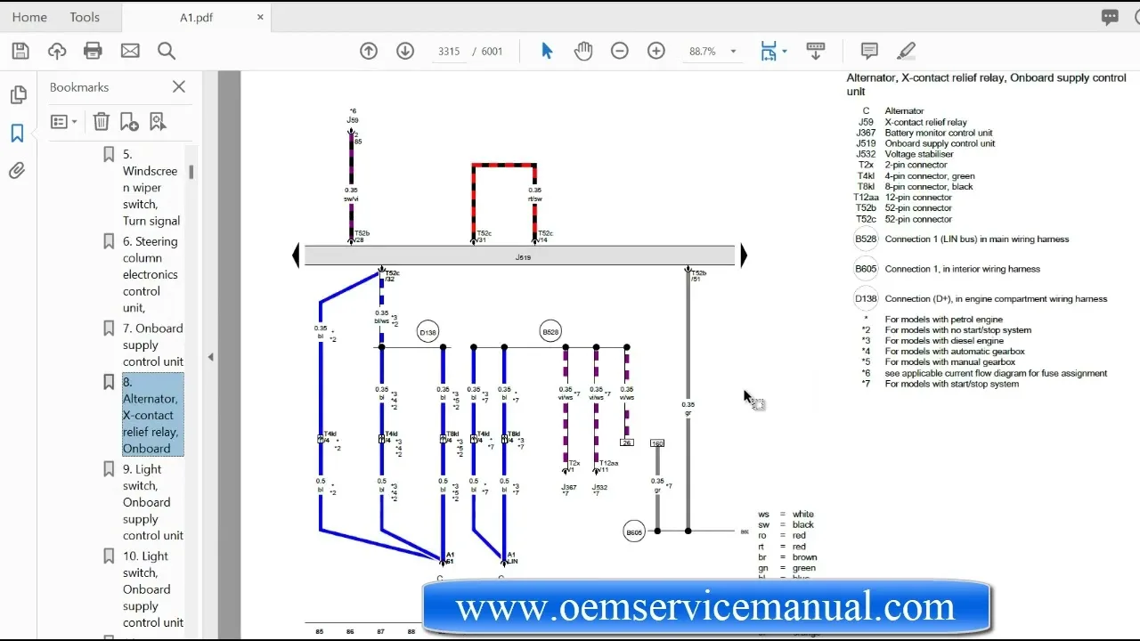Open bookmark 5. Windscreen wiper switch
The height and width of the screenshot is (641, 1140).
point(151,187)
